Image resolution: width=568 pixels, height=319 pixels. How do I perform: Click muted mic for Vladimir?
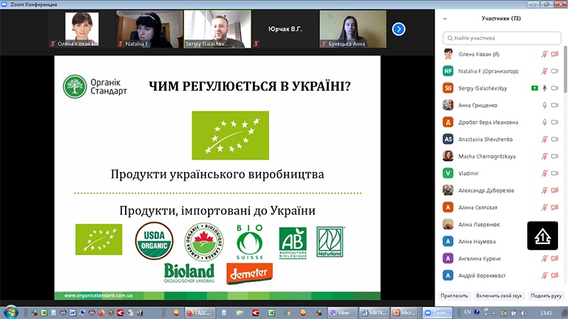pyautogui.click(x=544, y=173)
